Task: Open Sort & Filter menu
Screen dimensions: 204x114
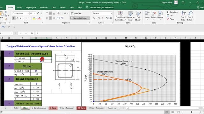Action: click(x=184, y=16)
